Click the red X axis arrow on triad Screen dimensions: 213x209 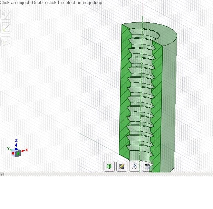click(x=23, y=151)
